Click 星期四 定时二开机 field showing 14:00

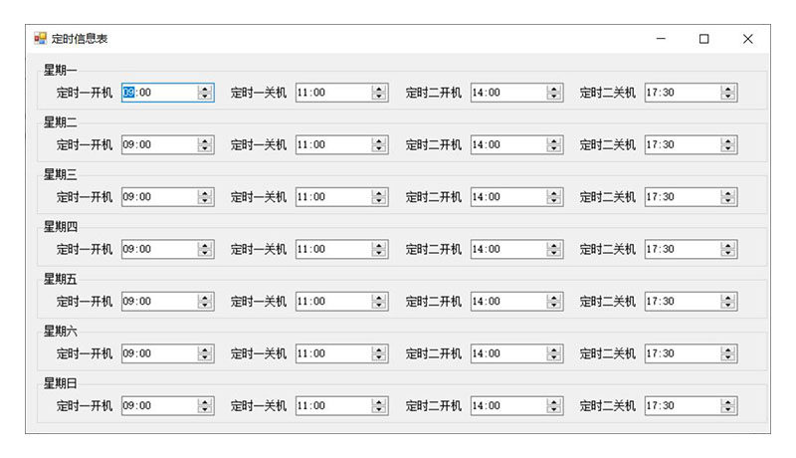point(516,249)
